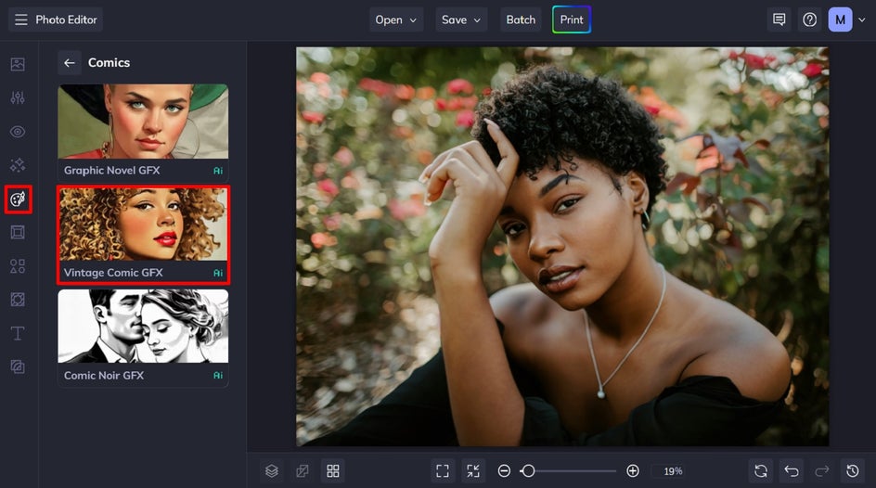Expand the Open dropdown menu
Screen dimensions: 876x488
pyautogui.click(x=395, y=19)
